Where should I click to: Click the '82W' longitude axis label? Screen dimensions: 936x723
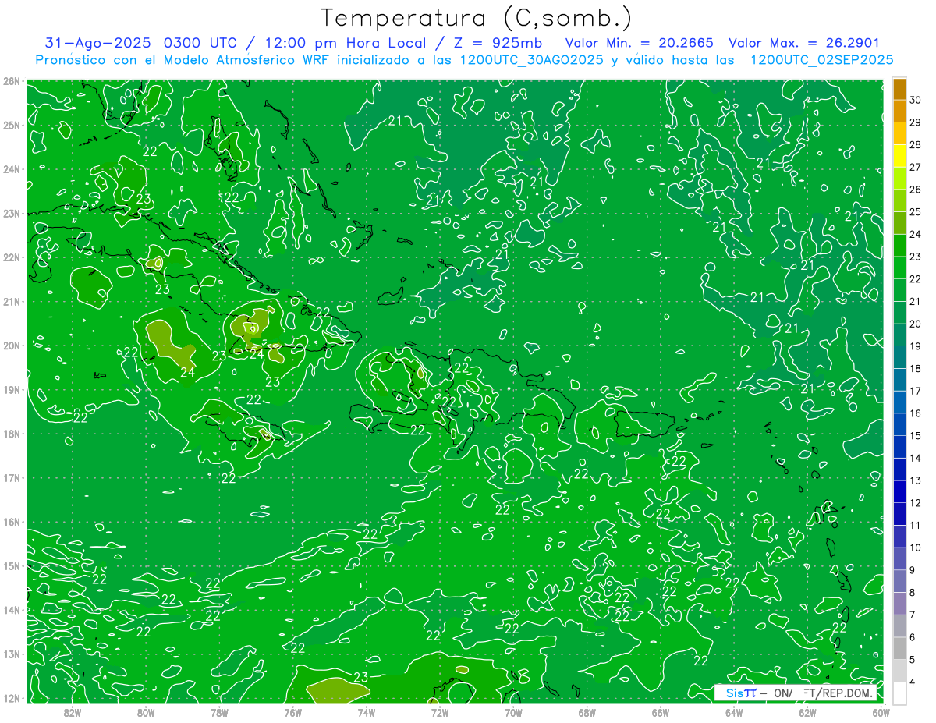(x=73, y=712)
